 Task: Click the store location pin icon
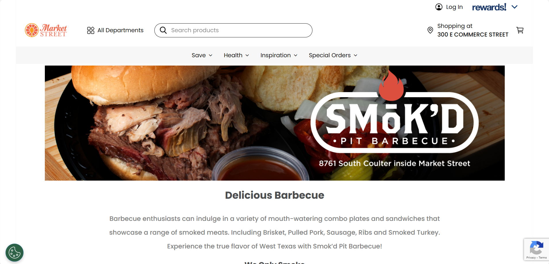pyautogui.click(x=430, y=30)
